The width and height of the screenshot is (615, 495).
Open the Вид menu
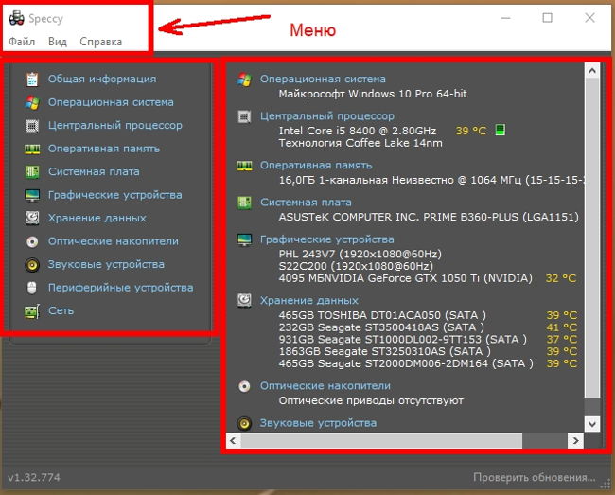point(58,42)
